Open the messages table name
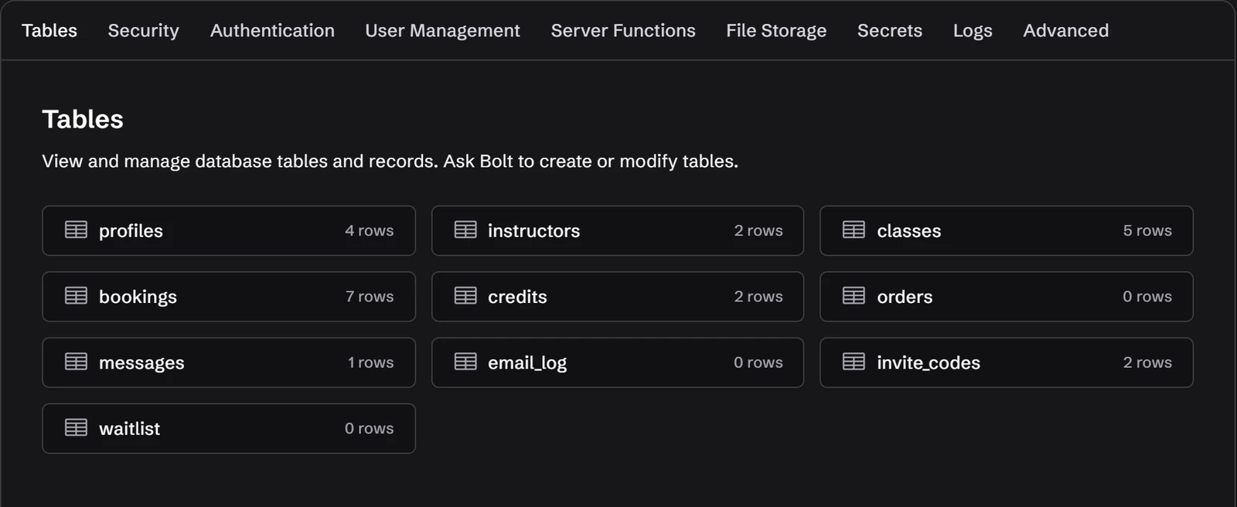This screenshot has height=507, width=1237. [141, 363]
